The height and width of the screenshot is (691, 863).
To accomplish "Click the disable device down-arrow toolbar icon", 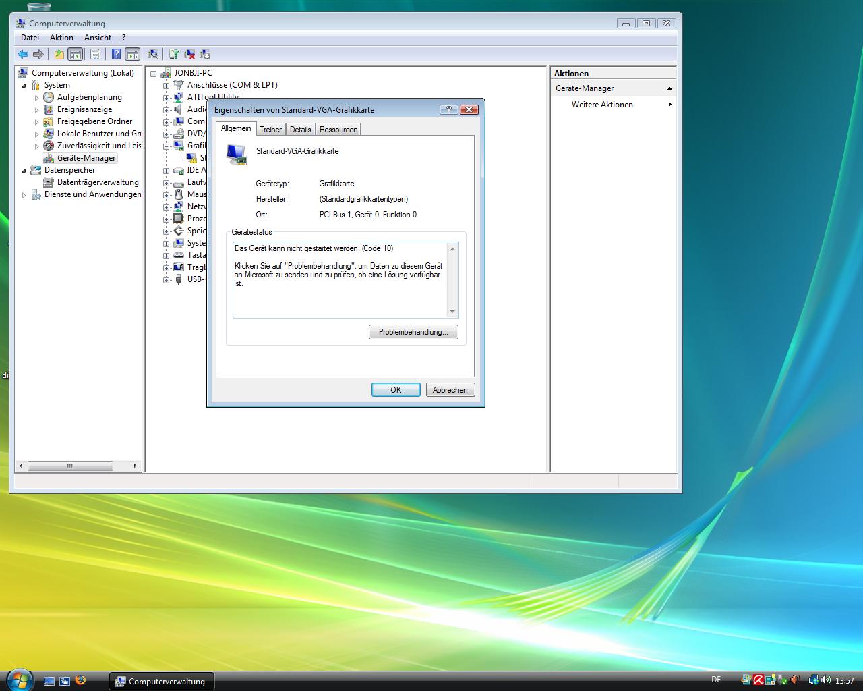I will (205, 54).
